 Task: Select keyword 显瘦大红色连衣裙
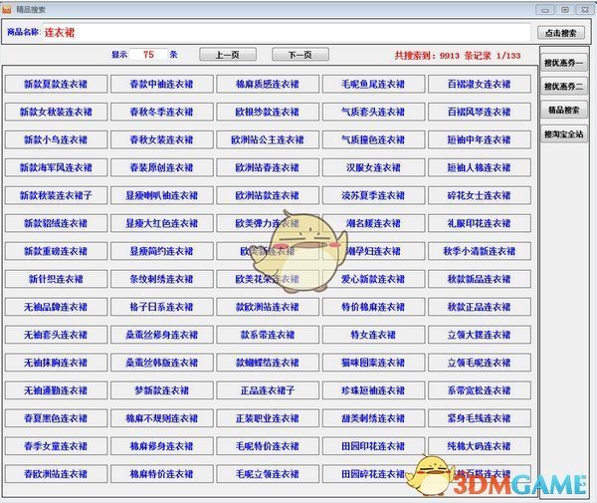pos(162,223)
